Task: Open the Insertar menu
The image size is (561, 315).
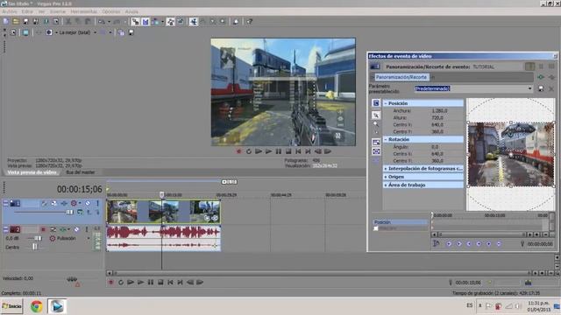Action: (x=58, y=11)
